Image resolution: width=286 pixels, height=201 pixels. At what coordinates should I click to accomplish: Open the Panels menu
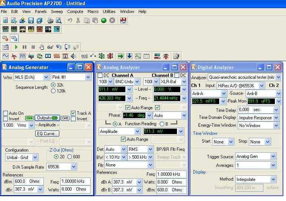pos(40,12)
